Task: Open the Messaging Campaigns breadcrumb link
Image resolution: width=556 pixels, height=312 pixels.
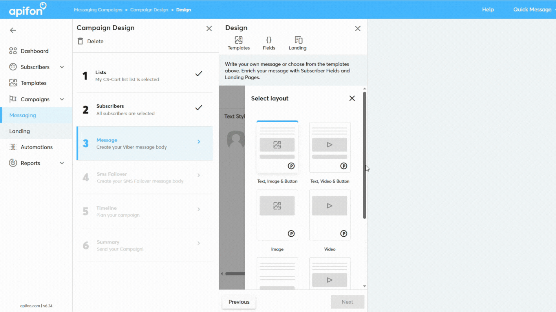Action: (x=98, y=10)
